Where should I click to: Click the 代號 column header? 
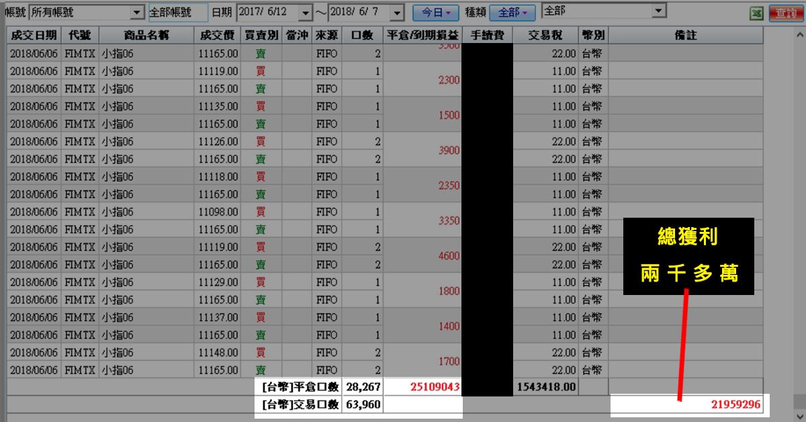[79, 36]
